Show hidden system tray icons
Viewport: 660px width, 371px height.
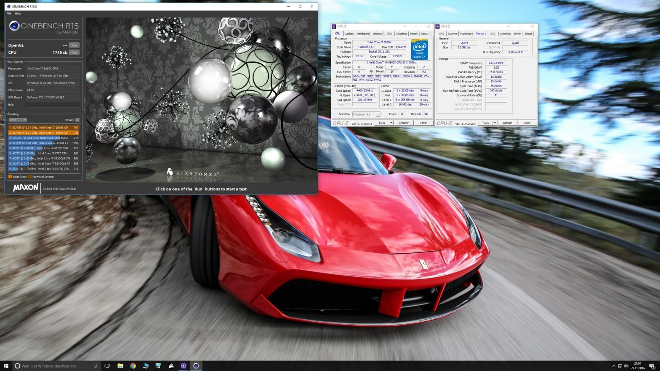coord(614,366)
